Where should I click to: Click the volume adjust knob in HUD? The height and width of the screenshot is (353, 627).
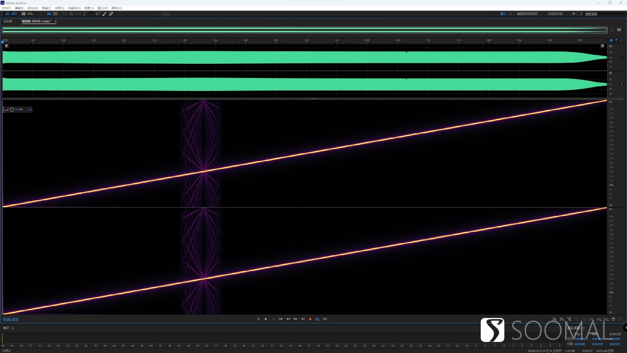point(12,109)
